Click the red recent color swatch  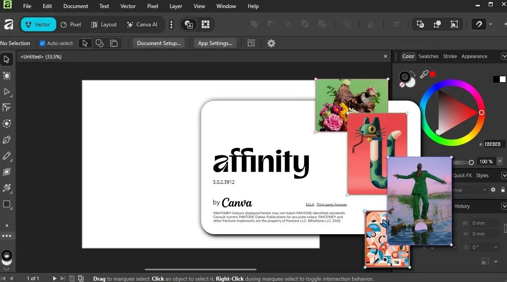click(432, 75)
